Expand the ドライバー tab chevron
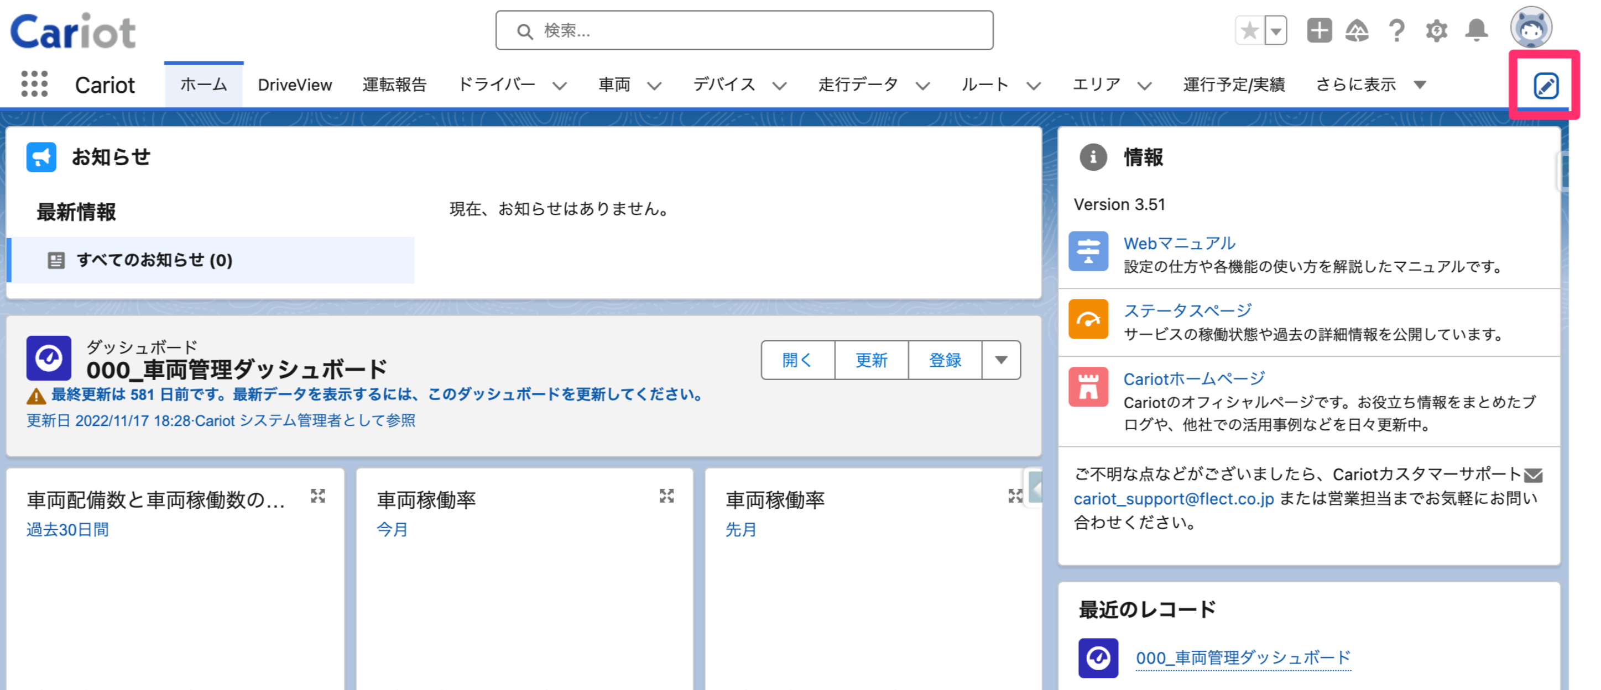Image resolution: width=1601 pixels, height=690 pixels. click(559, 86)
